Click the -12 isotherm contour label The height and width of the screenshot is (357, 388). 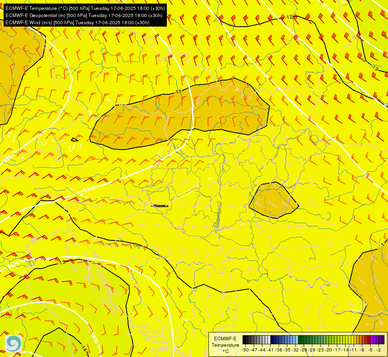(x=288, y=17)
